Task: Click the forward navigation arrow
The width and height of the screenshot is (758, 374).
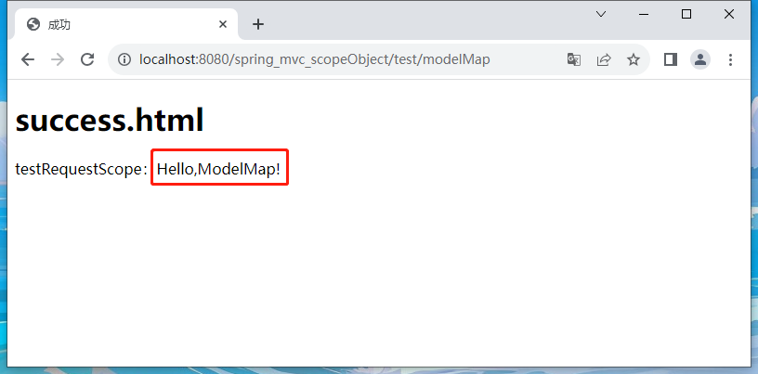Action: click(x=58, y=59)
